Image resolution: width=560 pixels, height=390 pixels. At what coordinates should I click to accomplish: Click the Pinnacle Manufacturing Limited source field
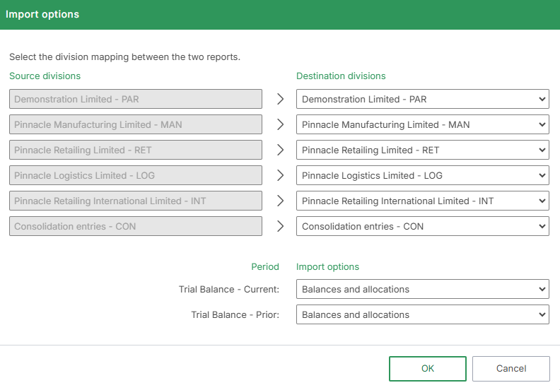[136, 124]
